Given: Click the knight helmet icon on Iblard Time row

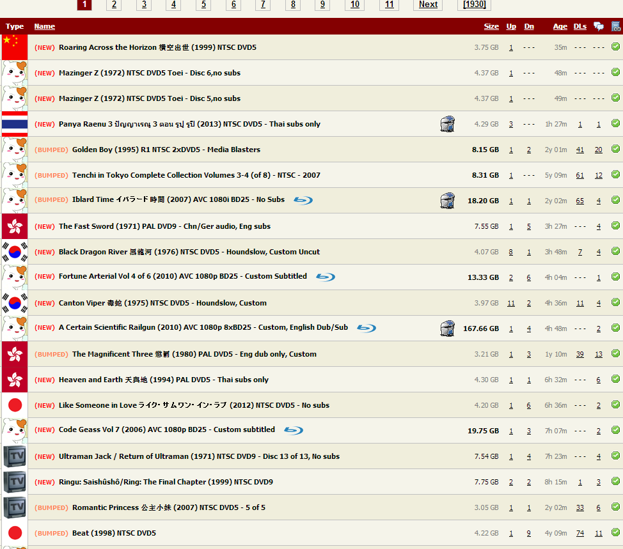Looking at the screenshot, I should tap(447, 201).
